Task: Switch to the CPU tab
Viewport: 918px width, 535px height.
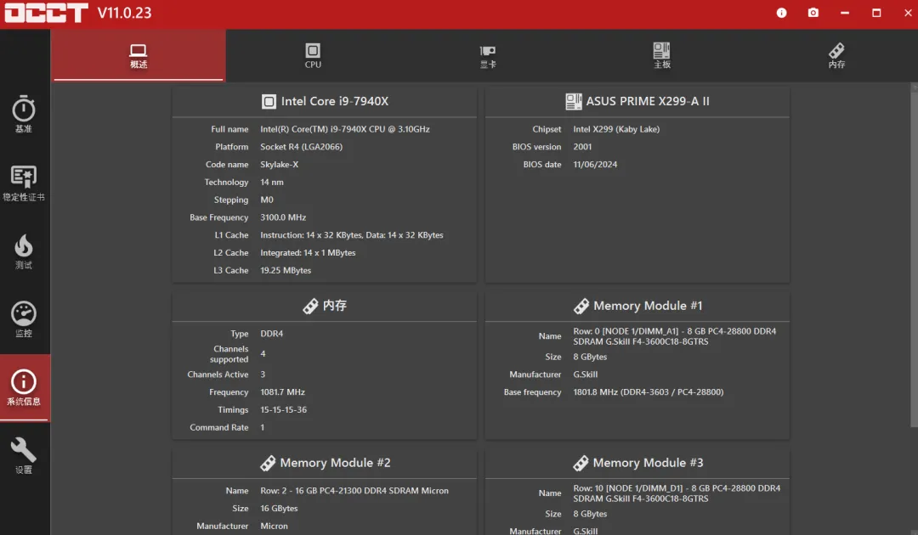Action: [313, 55]
